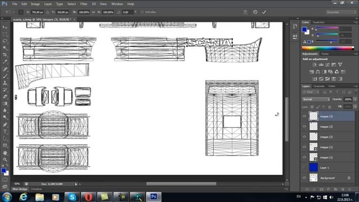Screen dimensions: 359x202
Task: Click the X position input field
Action: click(38, 12)
